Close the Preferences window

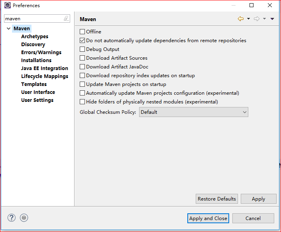pos(270,5)
